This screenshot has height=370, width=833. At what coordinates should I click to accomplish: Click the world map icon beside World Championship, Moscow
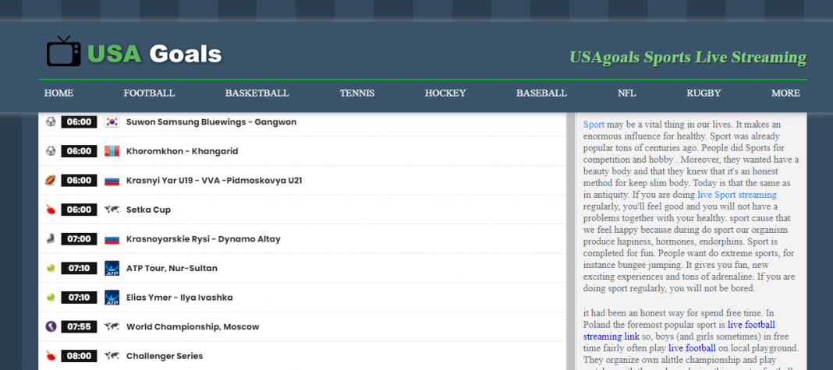[x=112, y=326]
